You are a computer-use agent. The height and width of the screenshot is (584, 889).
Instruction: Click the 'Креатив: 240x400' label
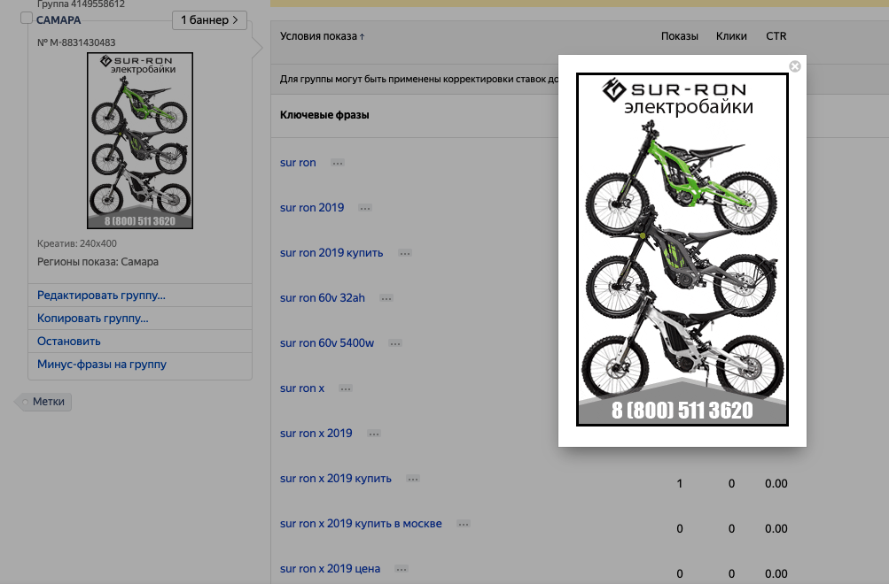(76, 244)
